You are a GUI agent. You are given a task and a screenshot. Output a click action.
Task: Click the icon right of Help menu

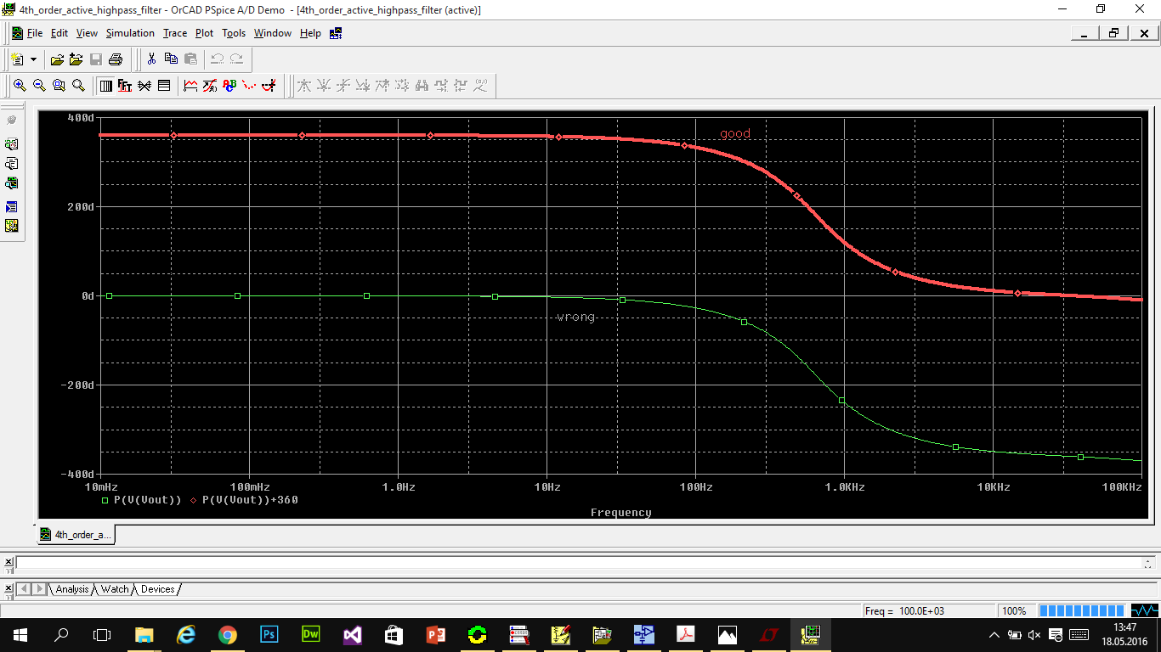[336, 33]
